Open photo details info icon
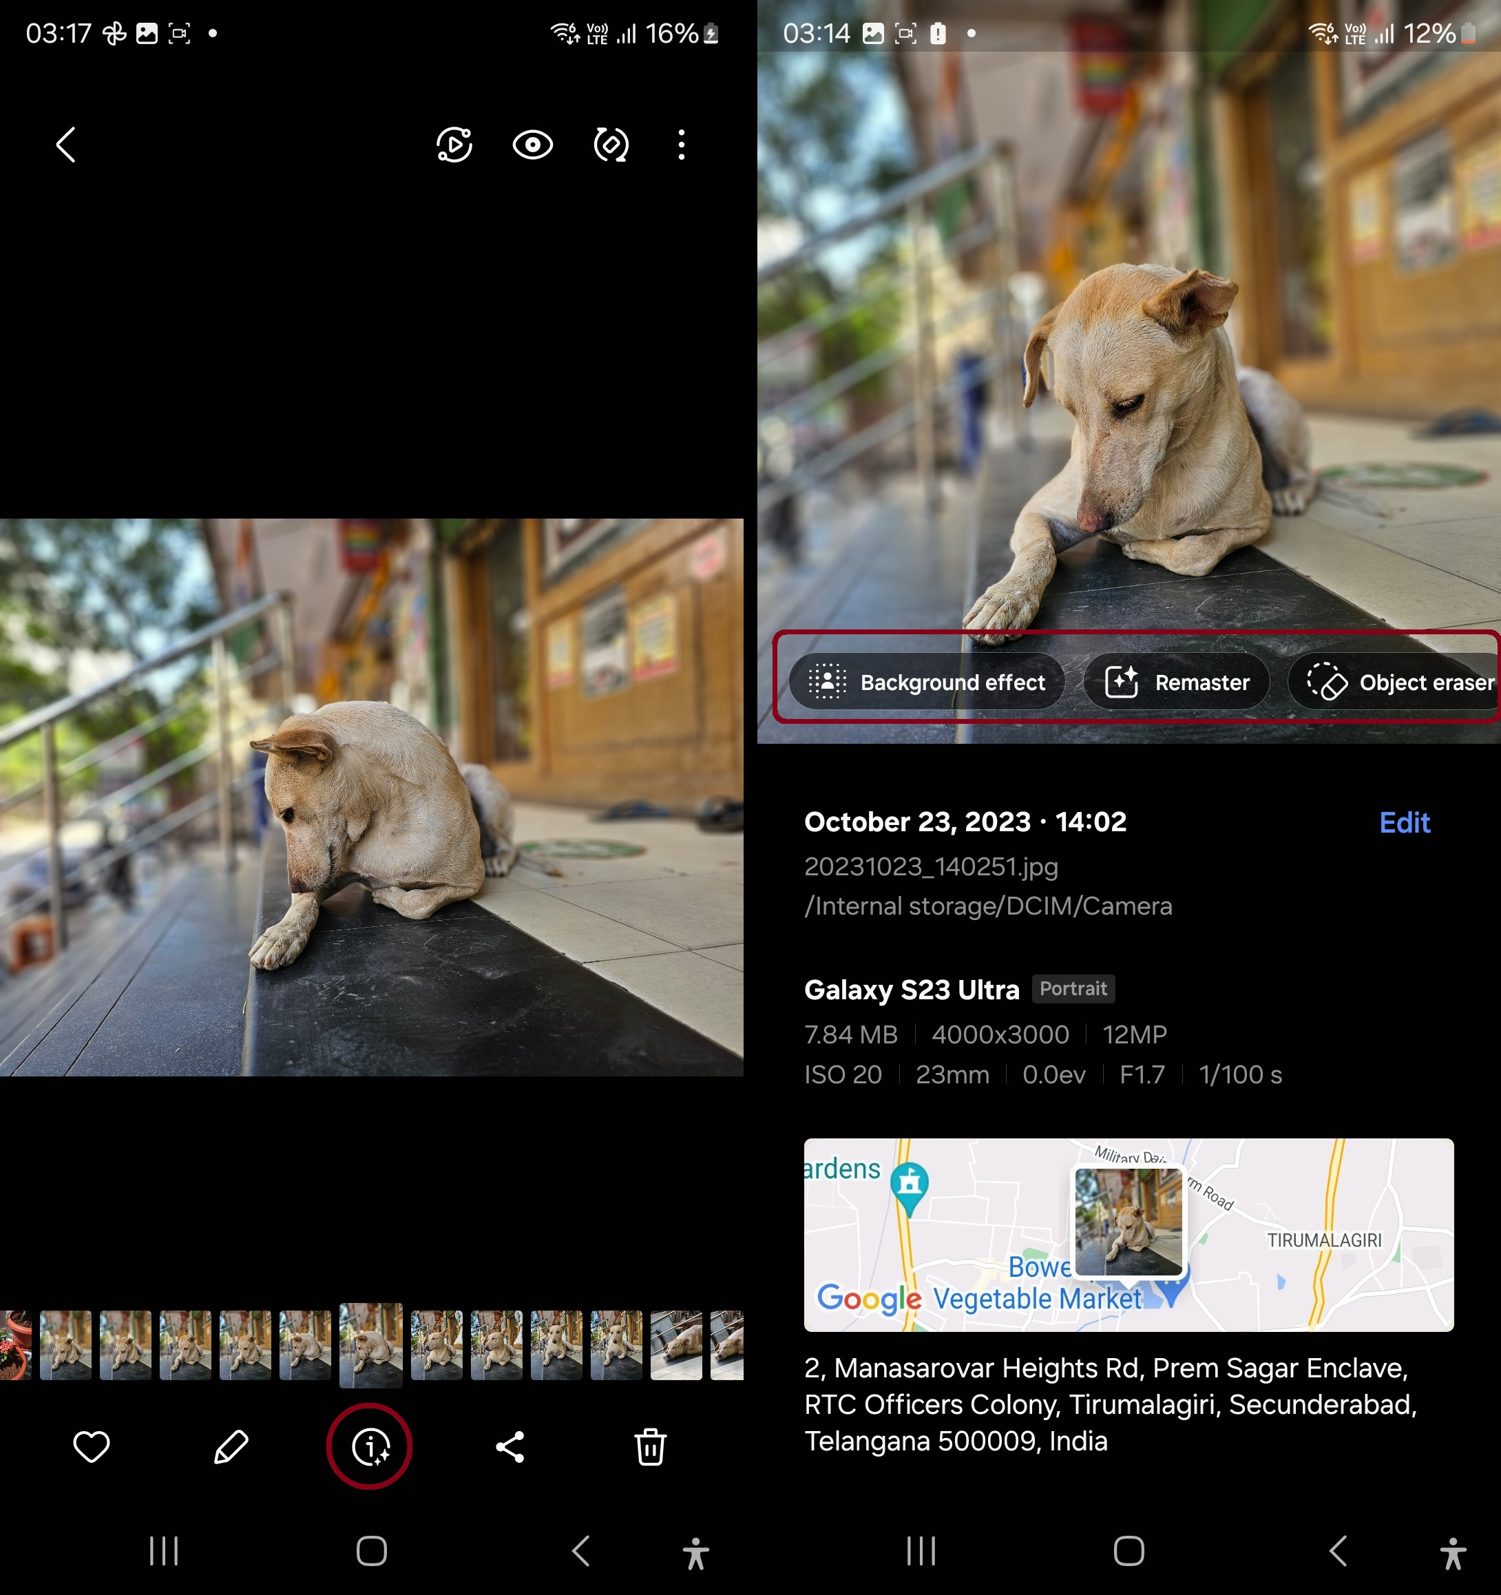Viewport: 1501px width, 1595px height. [x=370, y=1446]
